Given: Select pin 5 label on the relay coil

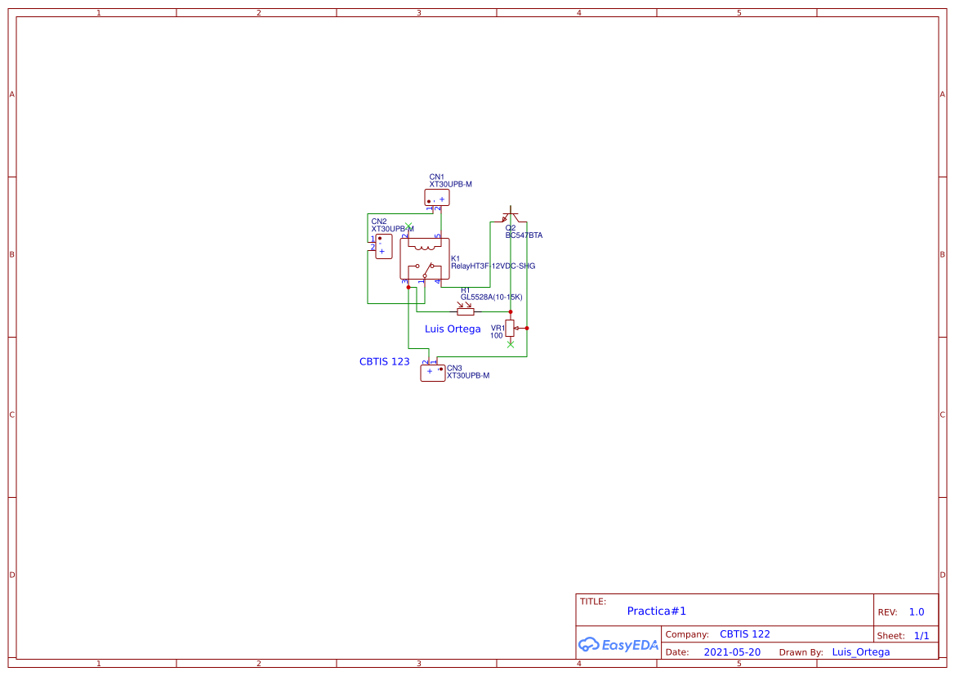Looking at the screenshot, I should pyautogui.click(x=436, y=235).
